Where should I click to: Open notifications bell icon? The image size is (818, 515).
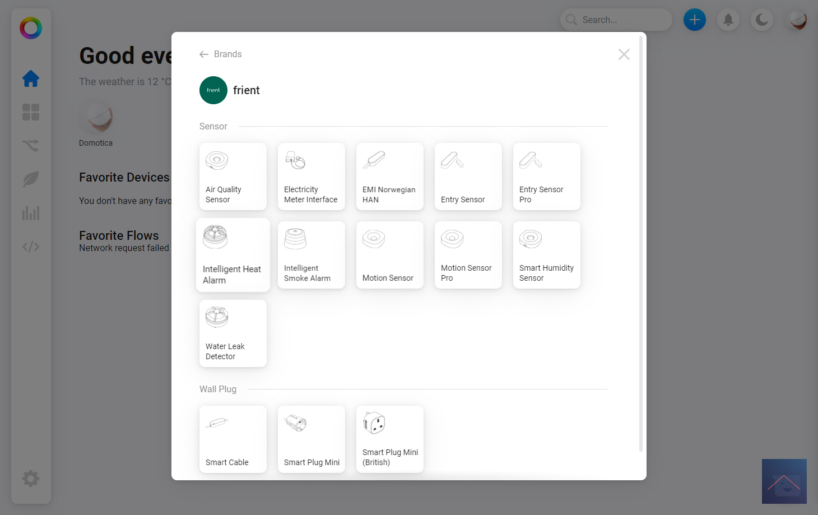coord(728,20)
